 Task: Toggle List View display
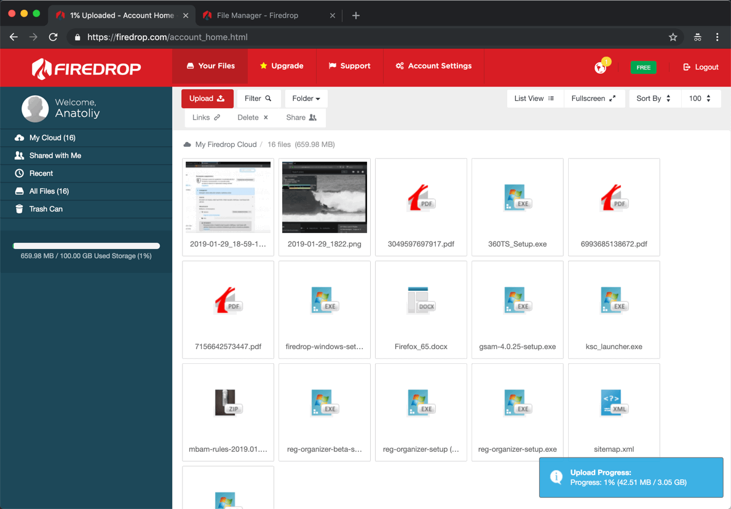534,98
